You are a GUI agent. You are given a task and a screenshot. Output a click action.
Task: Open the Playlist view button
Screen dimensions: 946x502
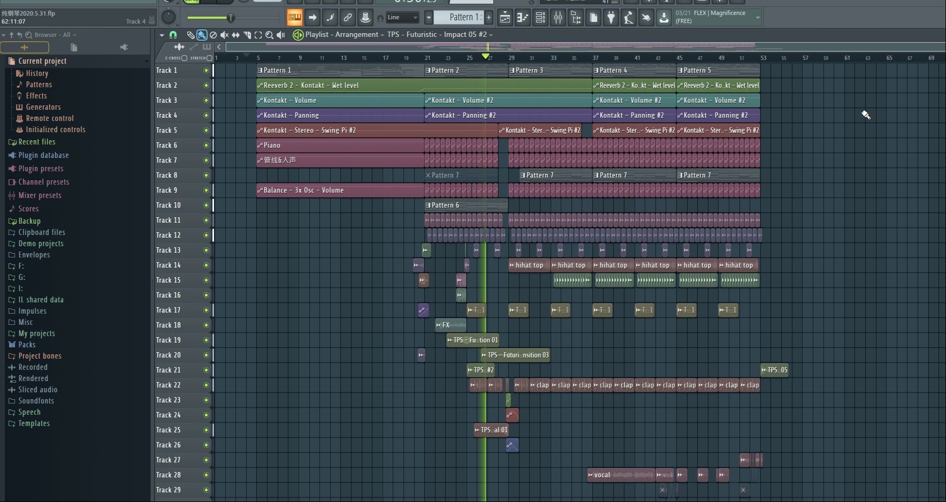(x=505, y=18)
